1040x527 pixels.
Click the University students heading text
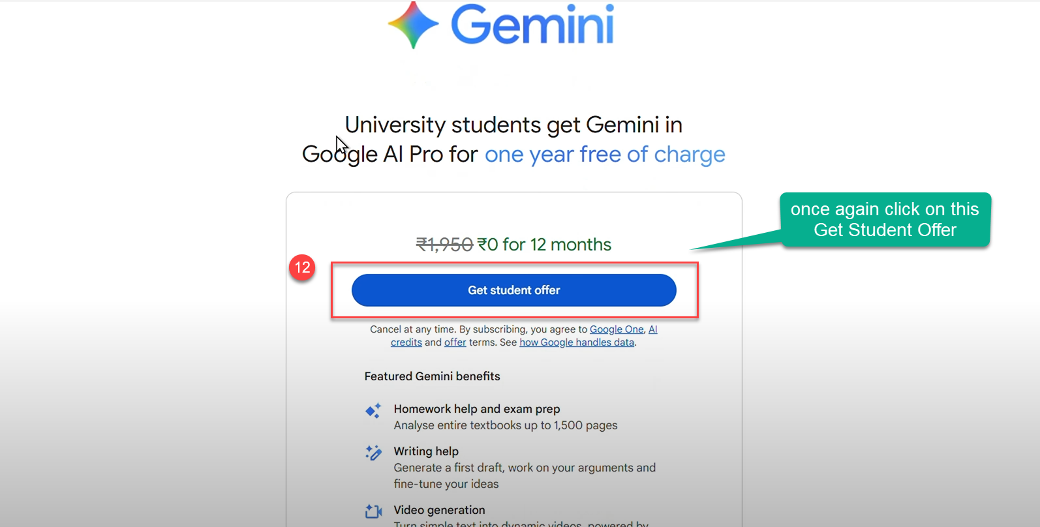click(x=513, y=125)
